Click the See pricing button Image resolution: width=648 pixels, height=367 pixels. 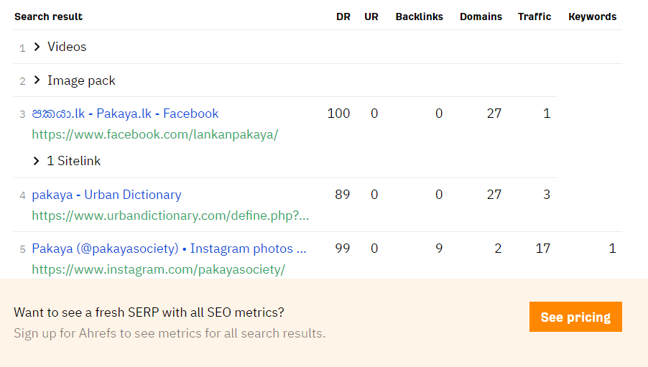pyautogui.click(x=575, y=317)
